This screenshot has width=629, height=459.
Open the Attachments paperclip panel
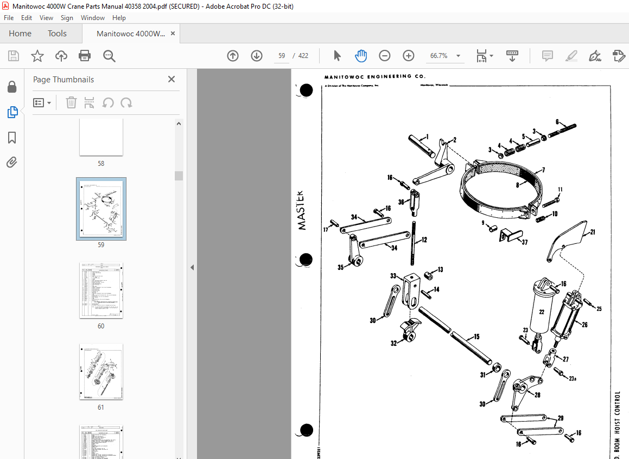pos(12,162)
